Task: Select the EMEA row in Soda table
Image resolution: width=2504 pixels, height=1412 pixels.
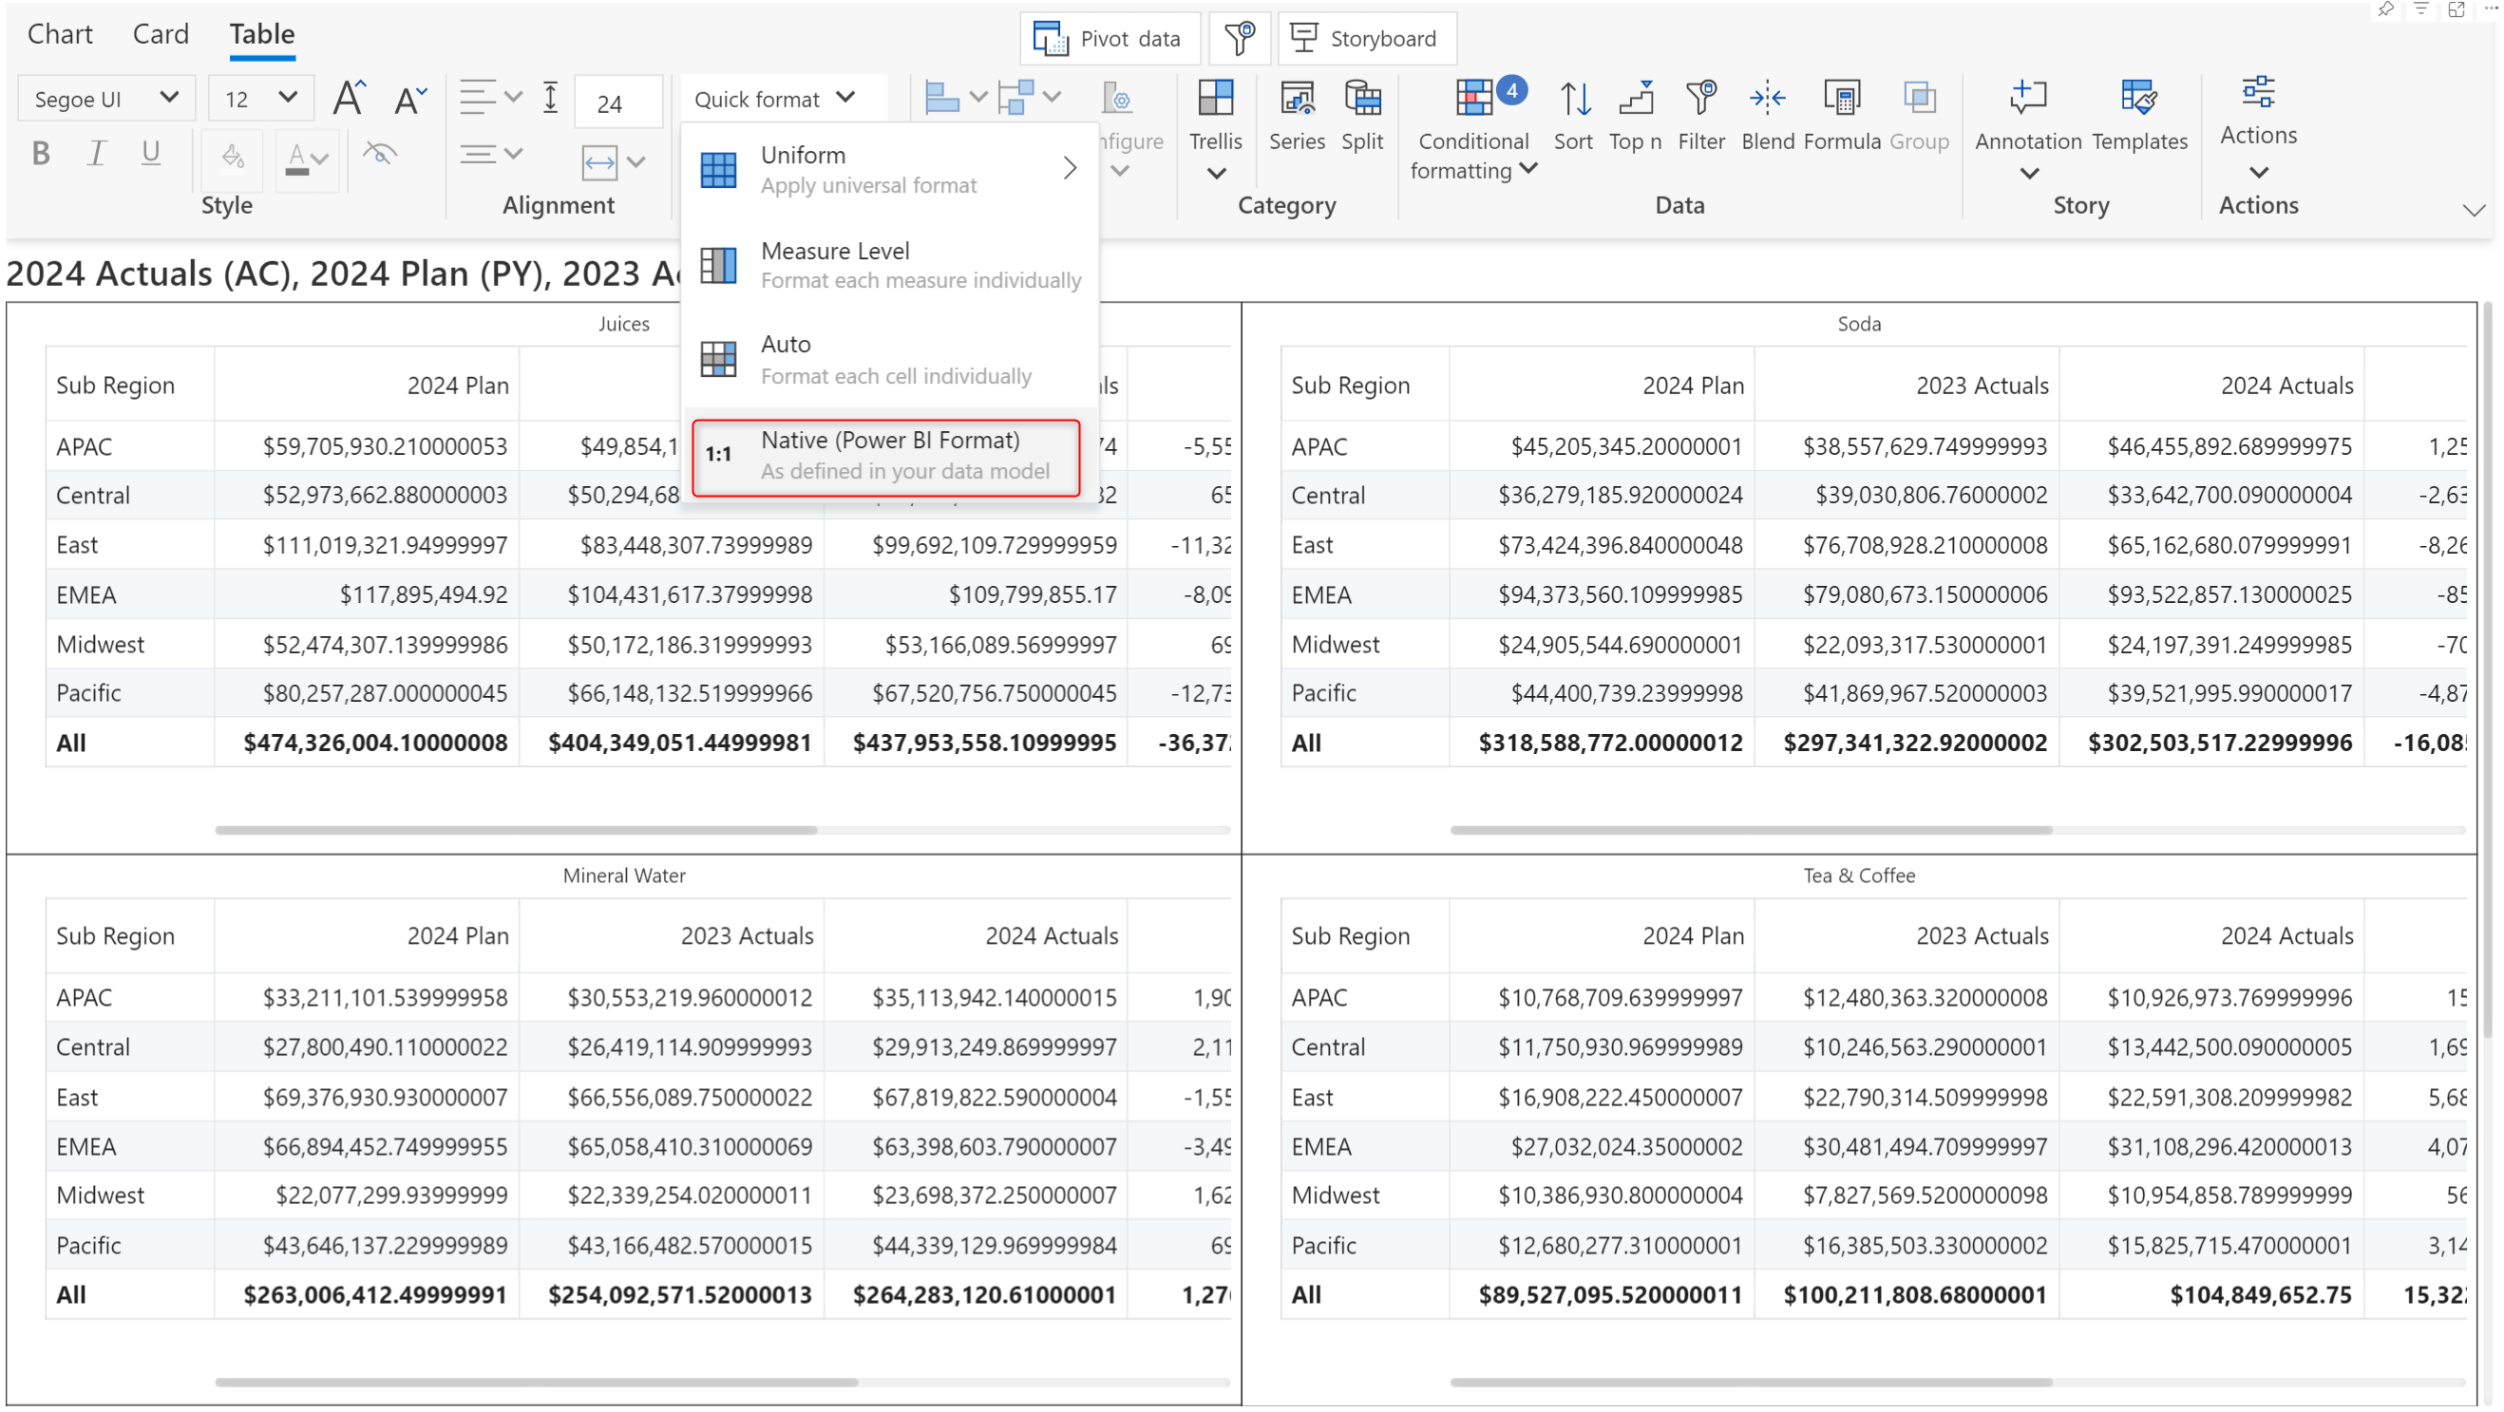Action: pos(1872,594)
